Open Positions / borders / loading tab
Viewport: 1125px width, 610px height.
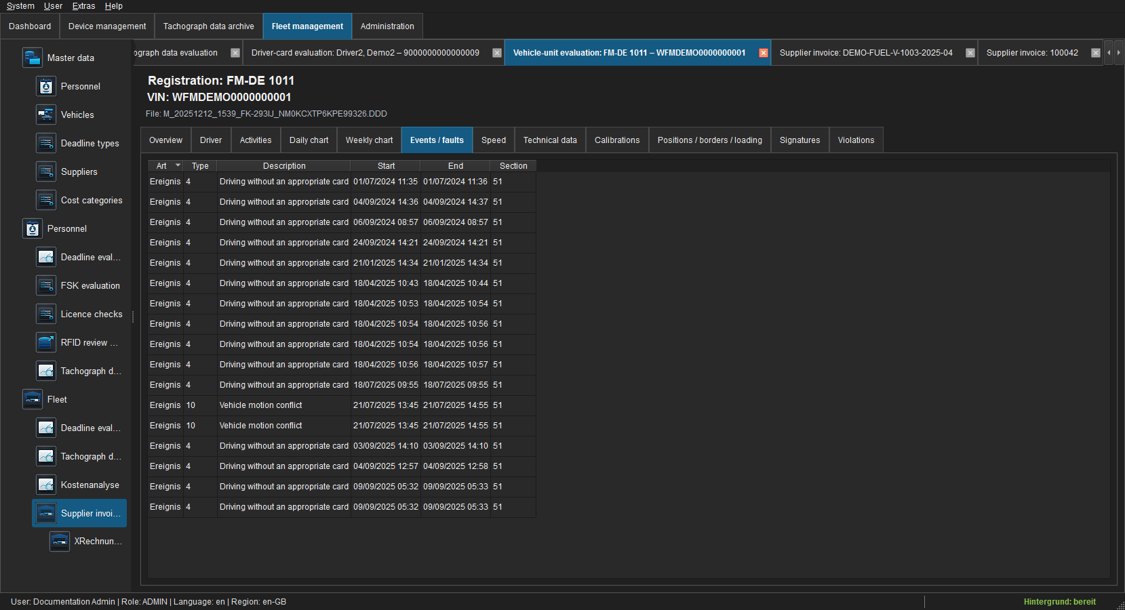coord(709,140)
